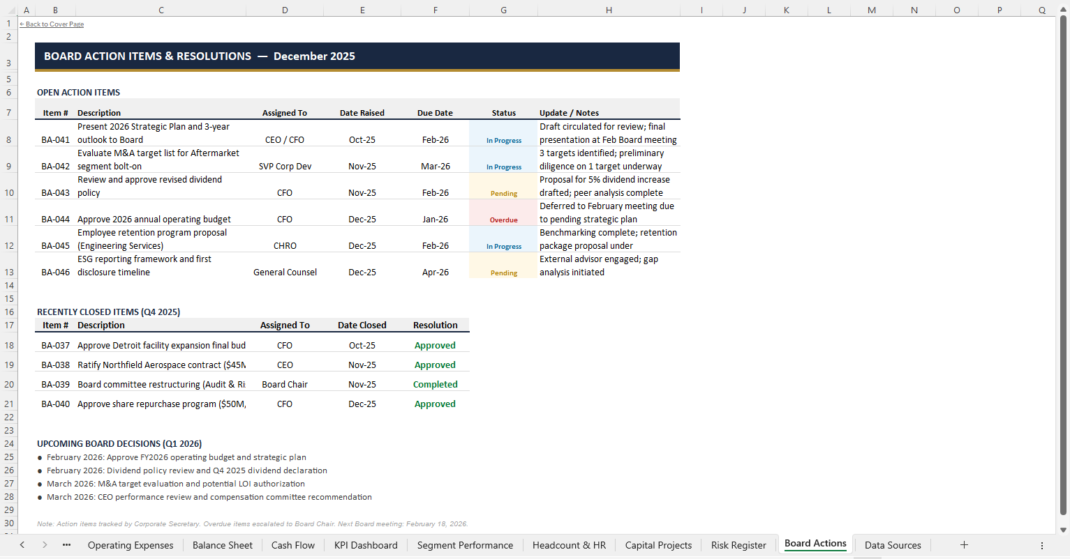Open the kebab options menu near the scrollbar
Image resolution: width=1070 pixels, height=559 pixels.
pos(1041,545)
